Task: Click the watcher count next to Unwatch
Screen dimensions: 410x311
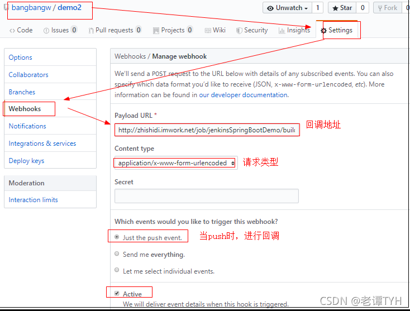Action: 317,8
